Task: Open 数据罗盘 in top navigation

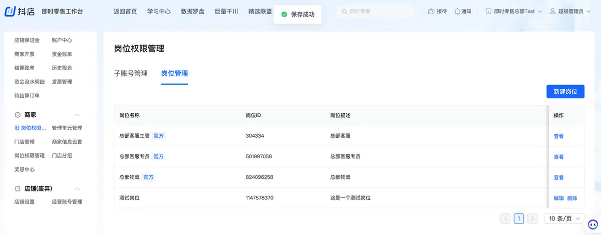Action: tap(192, 11)
